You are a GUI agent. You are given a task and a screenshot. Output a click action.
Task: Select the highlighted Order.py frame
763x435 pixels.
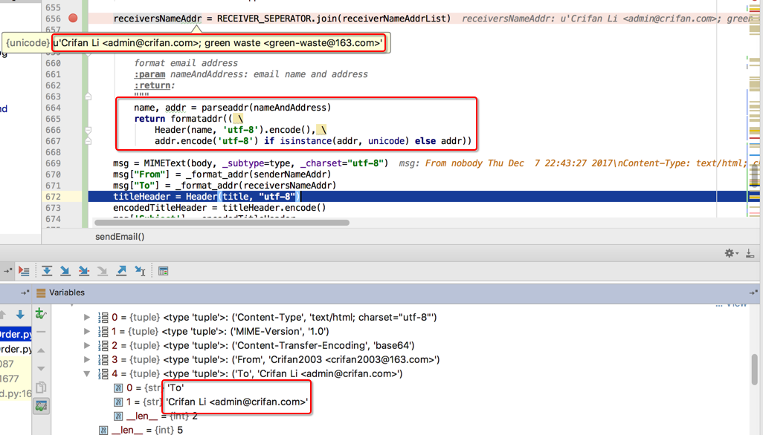pyautogui.click(x=16, y=334)
